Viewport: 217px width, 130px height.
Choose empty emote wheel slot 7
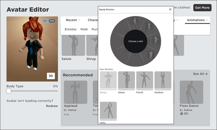[x=117, y=41]
